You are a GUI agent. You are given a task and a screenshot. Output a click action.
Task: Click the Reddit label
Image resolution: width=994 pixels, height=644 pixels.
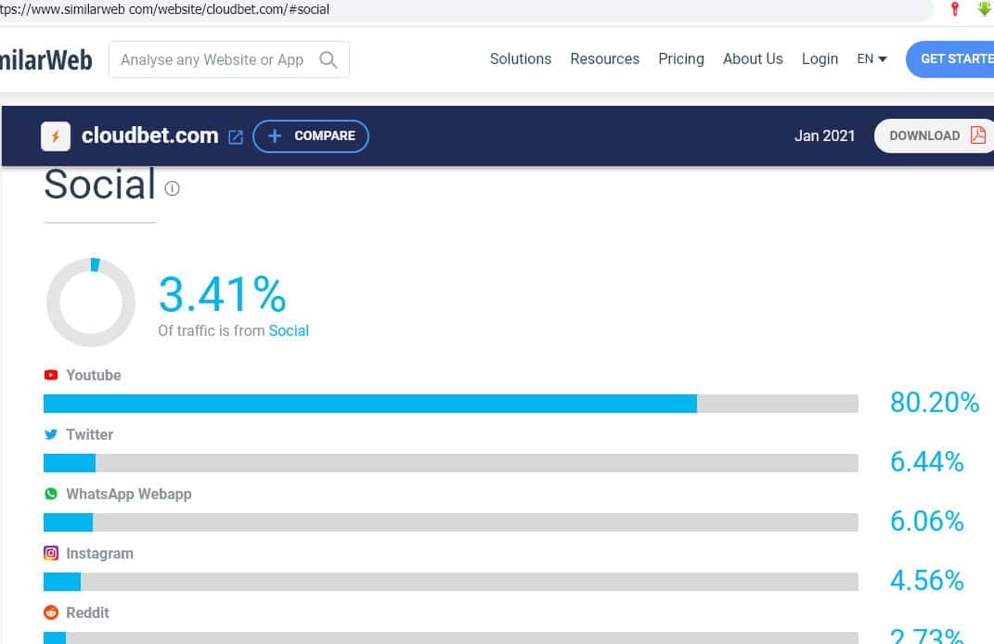[x=87, y=613]
